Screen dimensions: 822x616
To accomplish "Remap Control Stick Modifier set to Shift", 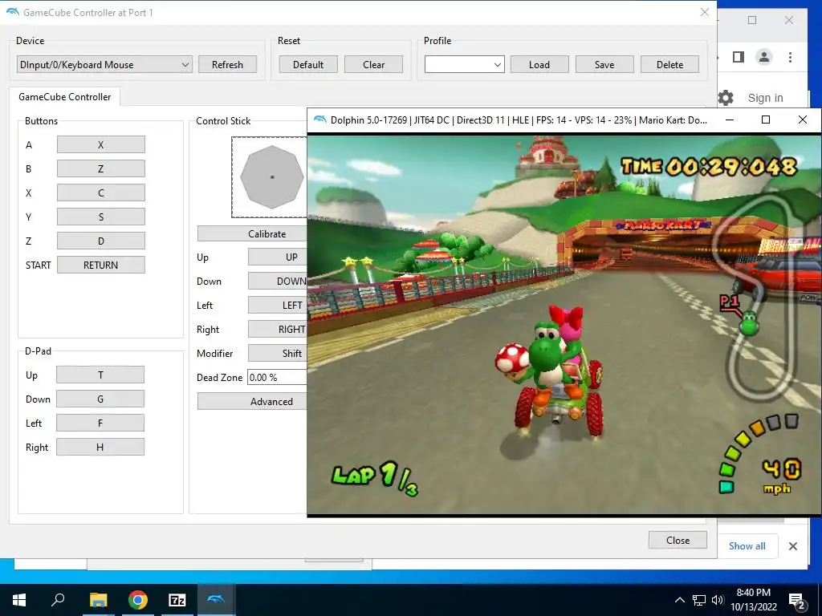I will click(278, 354).
